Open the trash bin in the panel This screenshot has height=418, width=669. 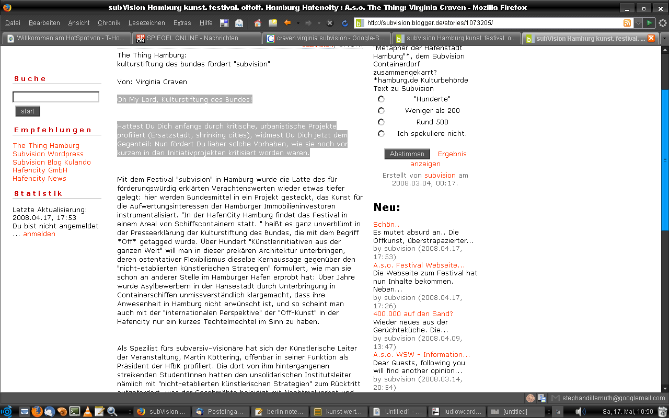[x=662, y=411]
